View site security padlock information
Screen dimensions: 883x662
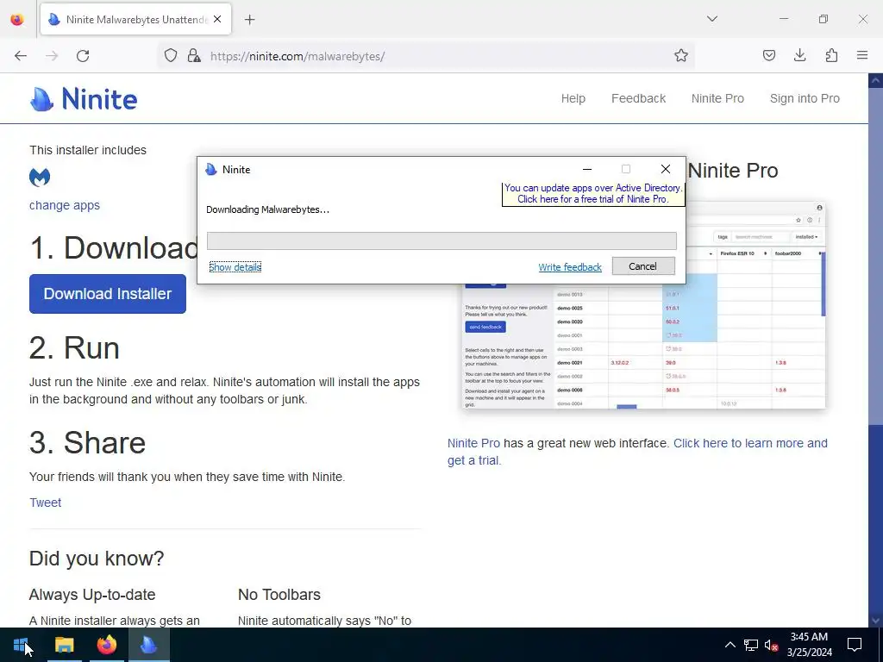pos(194,55)
